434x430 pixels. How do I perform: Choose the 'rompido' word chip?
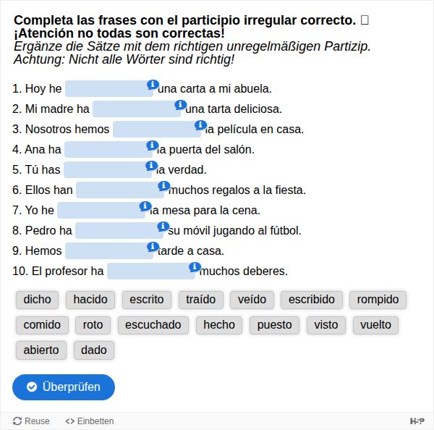378,300
